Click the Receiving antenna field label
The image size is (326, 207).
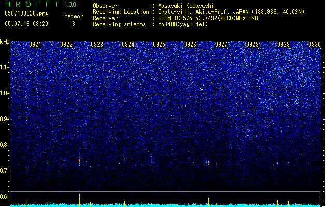coord(119,24)
